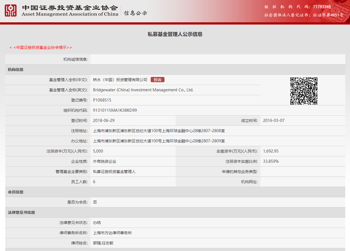
Task: Click the paid-in capital value 1,692.95
Action: click(271, 151)
